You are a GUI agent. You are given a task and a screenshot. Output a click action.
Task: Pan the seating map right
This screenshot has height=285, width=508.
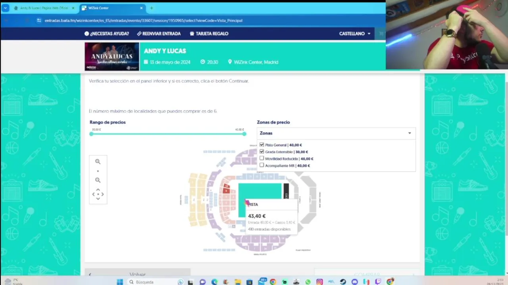pos(102,194)
